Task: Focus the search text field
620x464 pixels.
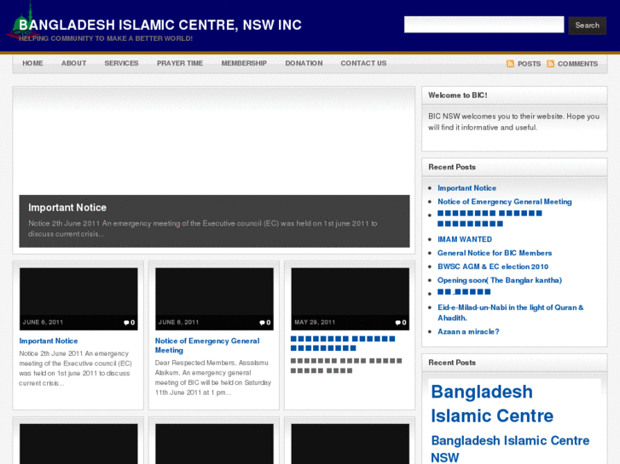Action: [484, 25]
